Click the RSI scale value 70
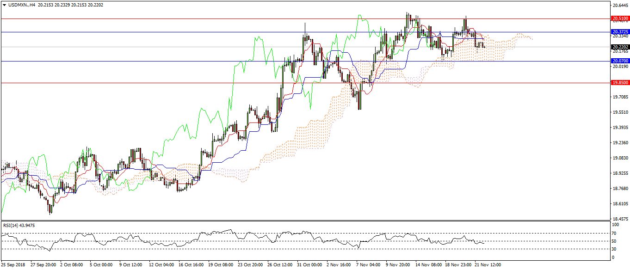Image resolution: width=630 pixels, height=270 pixels. (614, 233)
